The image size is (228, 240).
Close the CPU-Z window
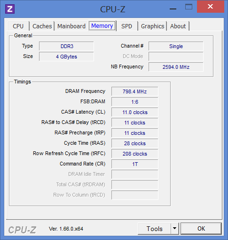(210, 7)
